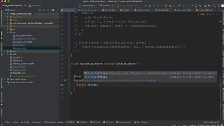Expand all in Project panel
This screenshot has height=126, width=224.
[44, 10]
